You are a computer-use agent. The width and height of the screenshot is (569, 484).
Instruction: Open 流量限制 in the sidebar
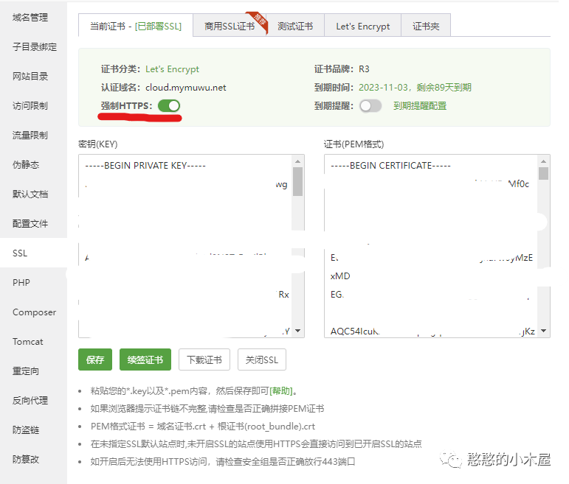click(x=30, y=135)
